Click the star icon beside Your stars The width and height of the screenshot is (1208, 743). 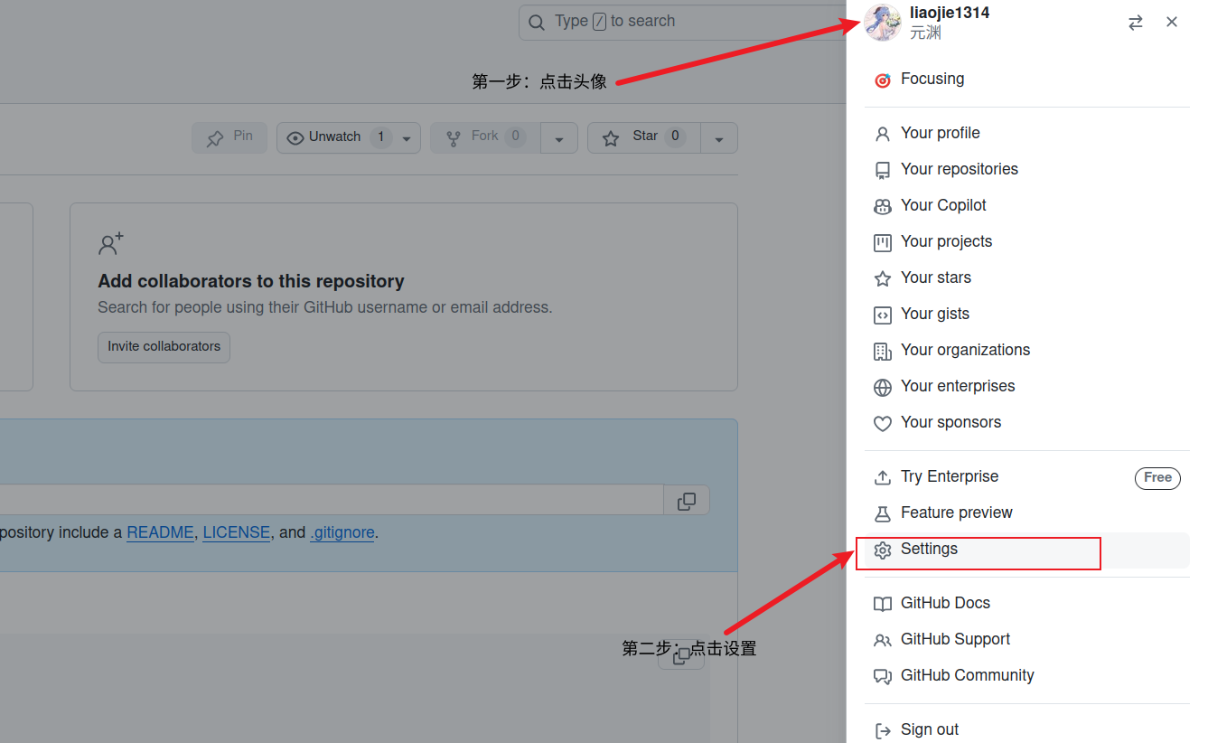coord(883,279)
